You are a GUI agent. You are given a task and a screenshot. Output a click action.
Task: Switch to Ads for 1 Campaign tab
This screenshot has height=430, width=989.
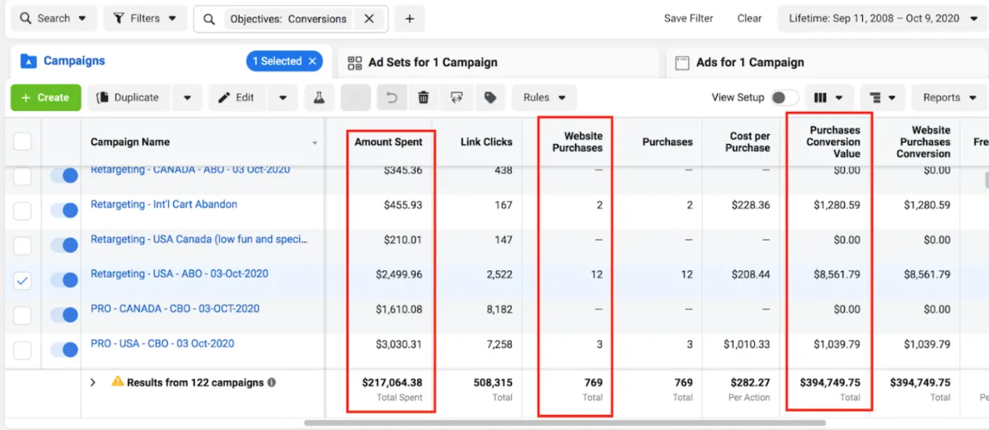pos(749,63)
